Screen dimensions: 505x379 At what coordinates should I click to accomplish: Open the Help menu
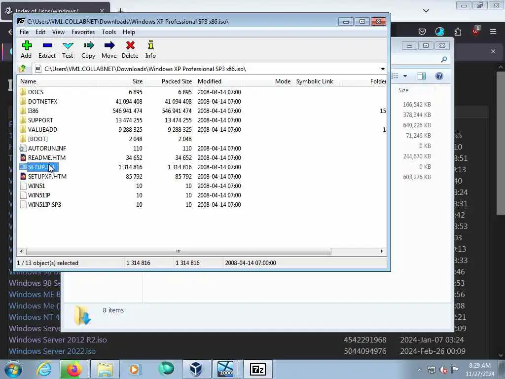point(129,32)
